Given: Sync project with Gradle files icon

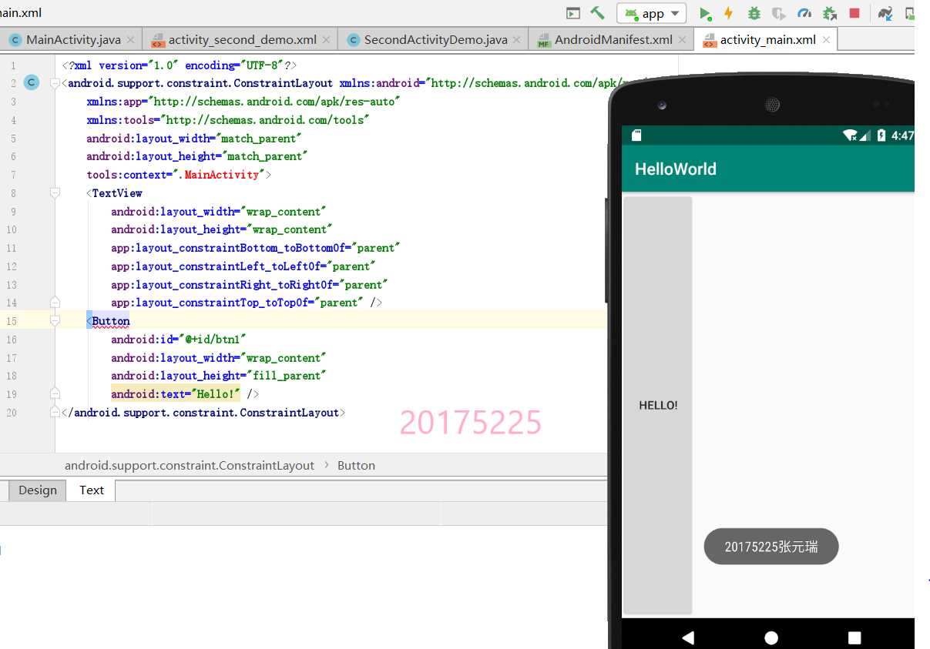Looking at the screenshot, I should (885, 13).
